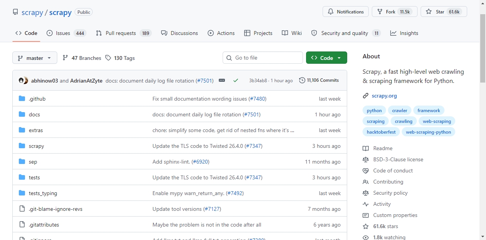Select the crawling topic tag
The image size is (486, 240).
point(404,121)
